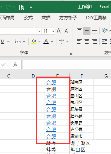This screenshot has width=111, height=154.
Task: Confirm entry with formula bar checkmark
Action: click(3, 64)
